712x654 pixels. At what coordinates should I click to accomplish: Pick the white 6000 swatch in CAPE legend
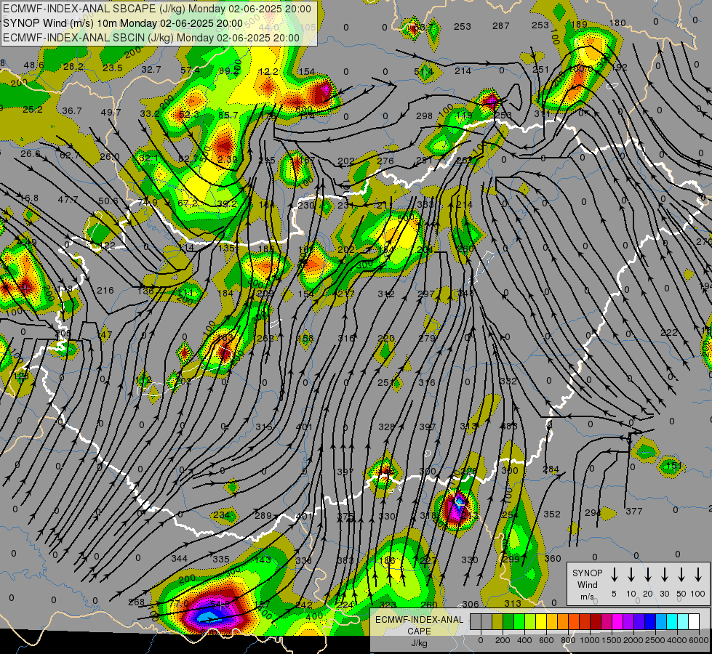pyautogui.click(x=694, y=622)
